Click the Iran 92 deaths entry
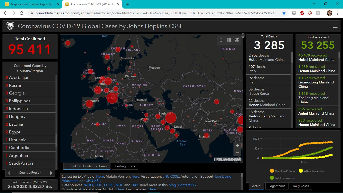The image size is (343, 193). click(268, 80)
